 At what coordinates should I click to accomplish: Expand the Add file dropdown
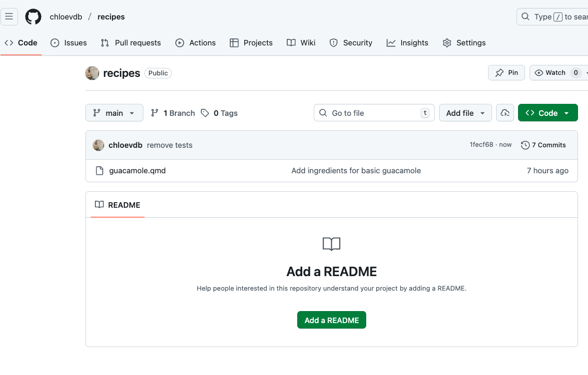pos(465,113)
